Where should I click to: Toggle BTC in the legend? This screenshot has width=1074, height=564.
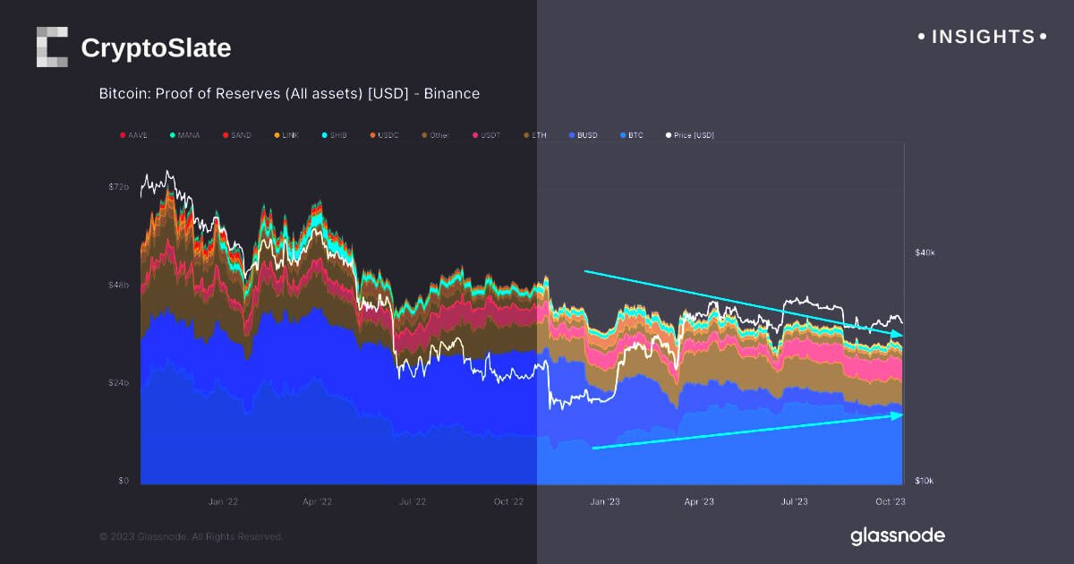pyautogui.click(x=630, y=135)
